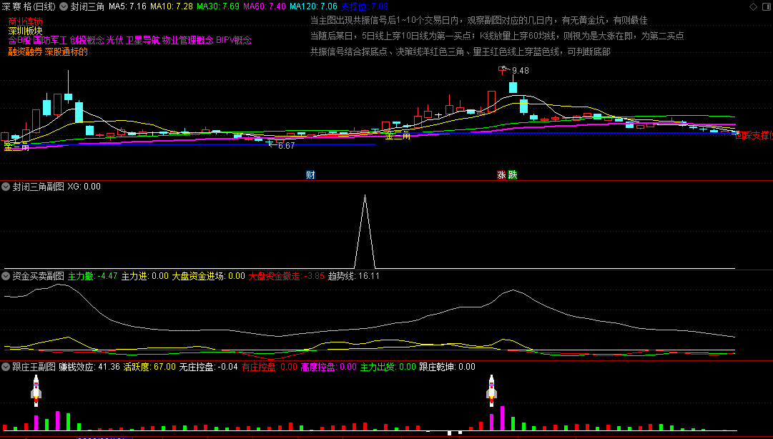Click the MA10: 7.28 value
Screen dimensions: 773x439
pos(171,6)
